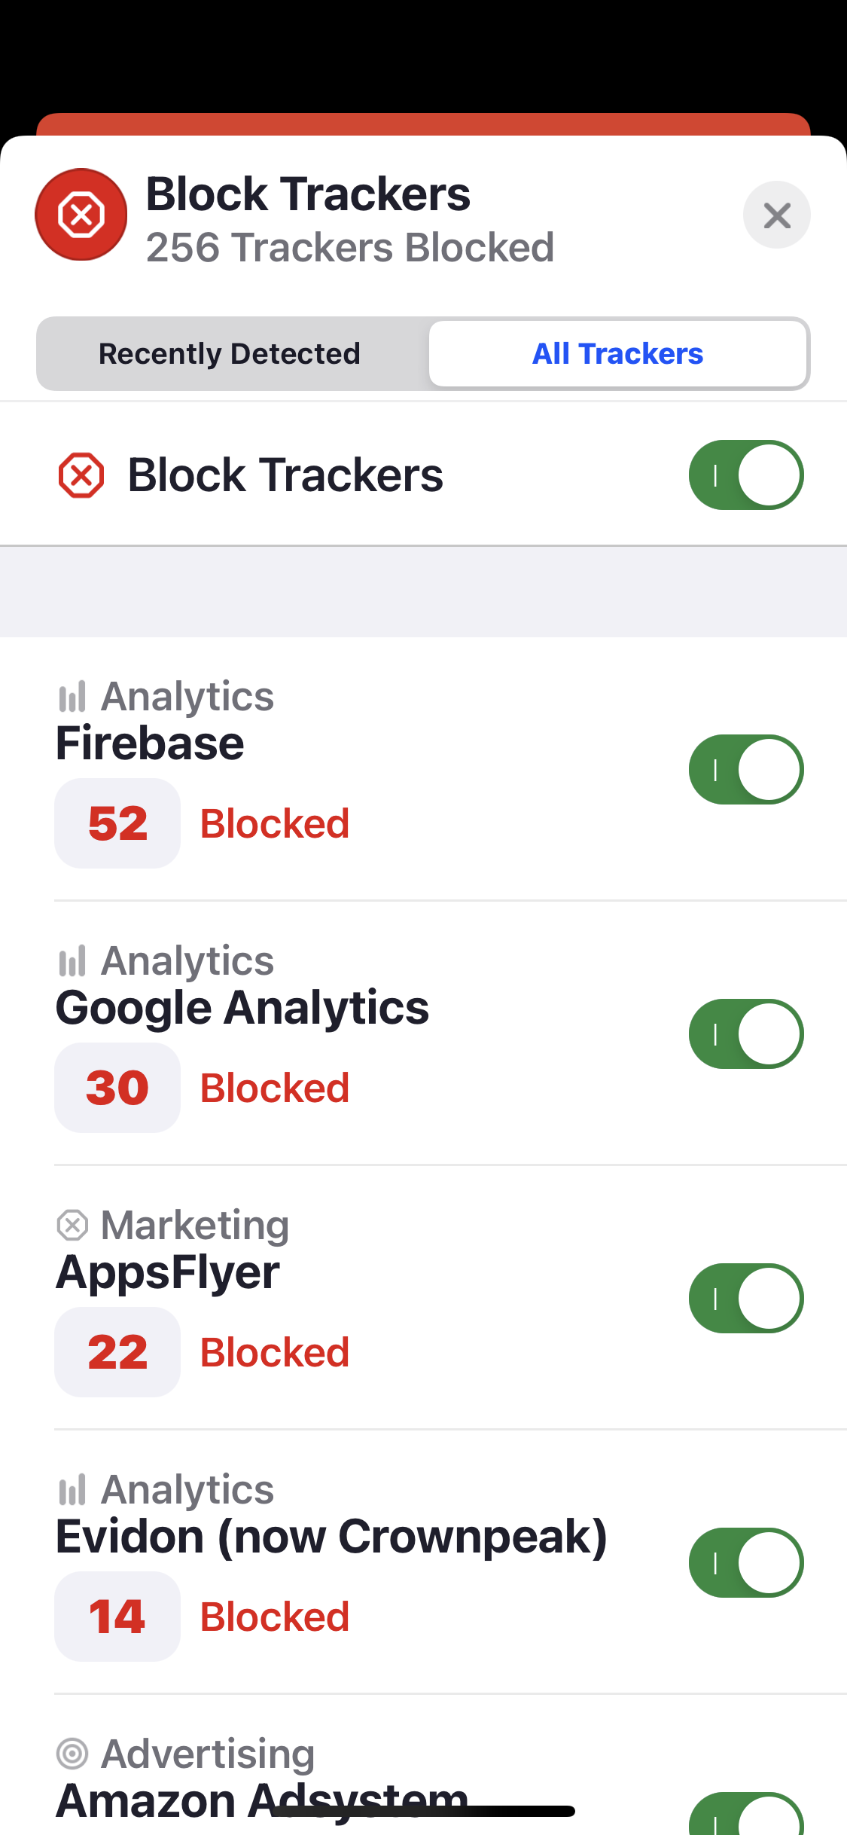Disable AppsFlyer tracker blocking
The width and height of the screenshot is (847, 1835).
[745, 1298]
